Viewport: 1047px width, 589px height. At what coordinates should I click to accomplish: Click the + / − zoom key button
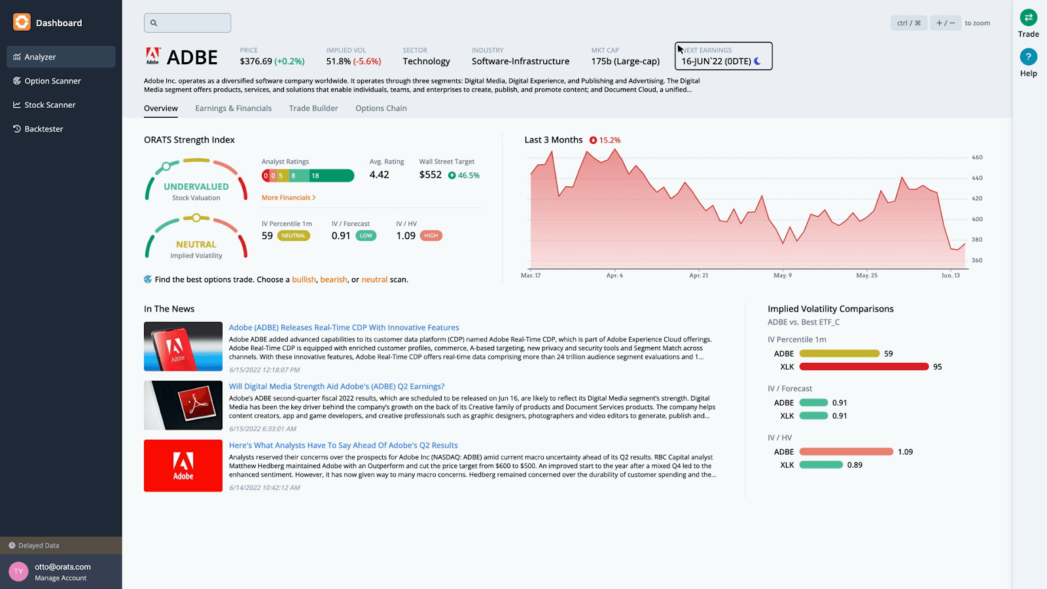coord(946,23)
